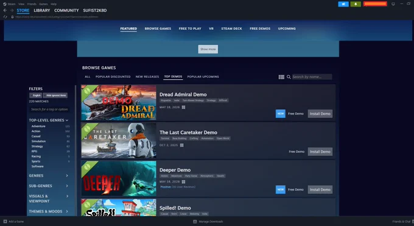Open the Help menu
414x226 pixels.
(x=54, y=4)
